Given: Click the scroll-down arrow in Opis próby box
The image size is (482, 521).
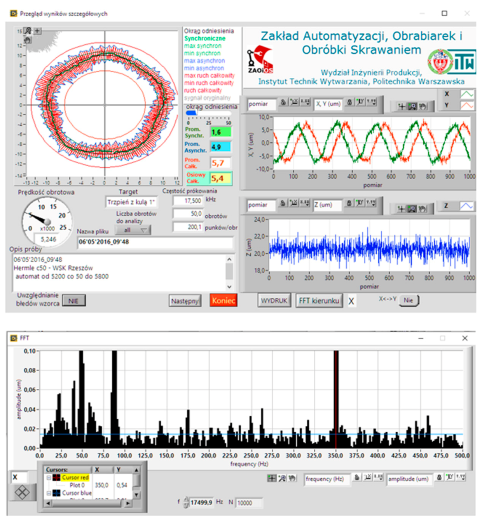Looking at the screenshot, I should [229, 287].
